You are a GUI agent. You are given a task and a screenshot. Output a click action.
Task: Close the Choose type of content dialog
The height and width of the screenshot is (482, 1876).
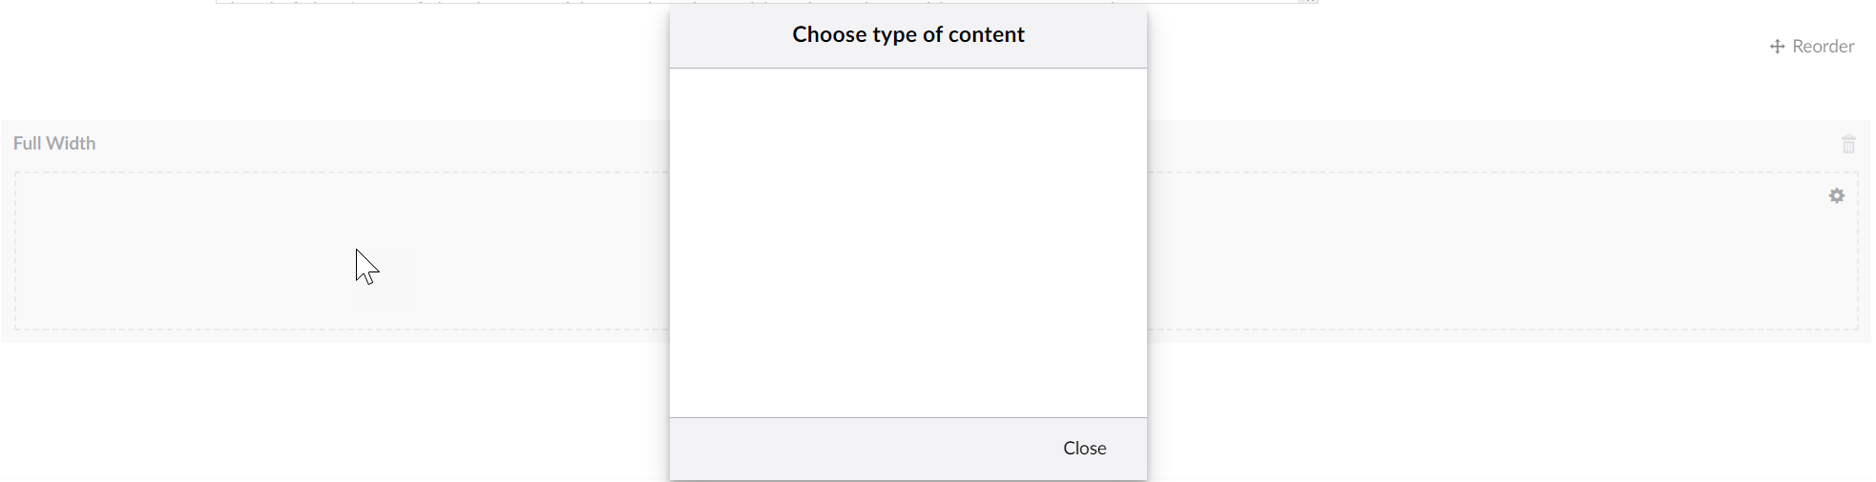(1085, 449)
